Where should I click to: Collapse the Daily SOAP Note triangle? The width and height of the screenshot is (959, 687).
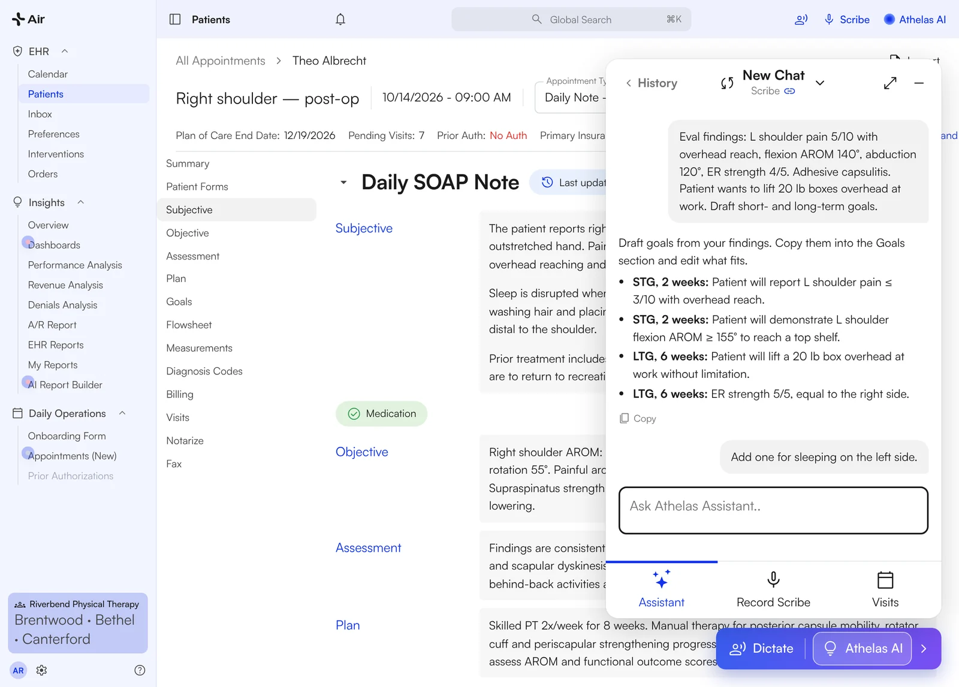point(343,182)
